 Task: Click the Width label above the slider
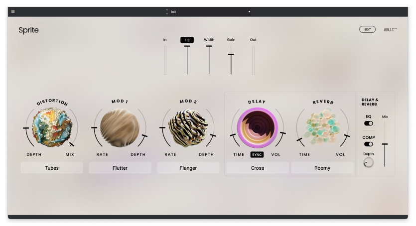coord(209,39)
